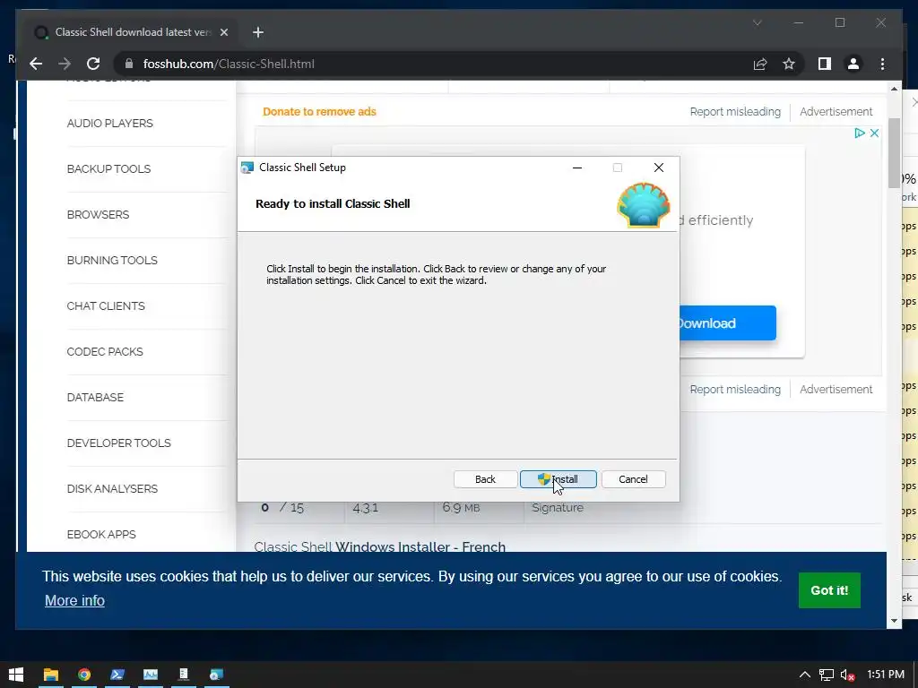Open AUDIO PLAYERS category
The width and height of the screenshot is (918, 688).
click(x=109, y=124)
